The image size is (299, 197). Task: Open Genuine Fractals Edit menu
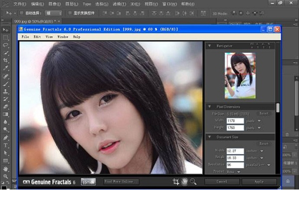click(x=37, y=37)
